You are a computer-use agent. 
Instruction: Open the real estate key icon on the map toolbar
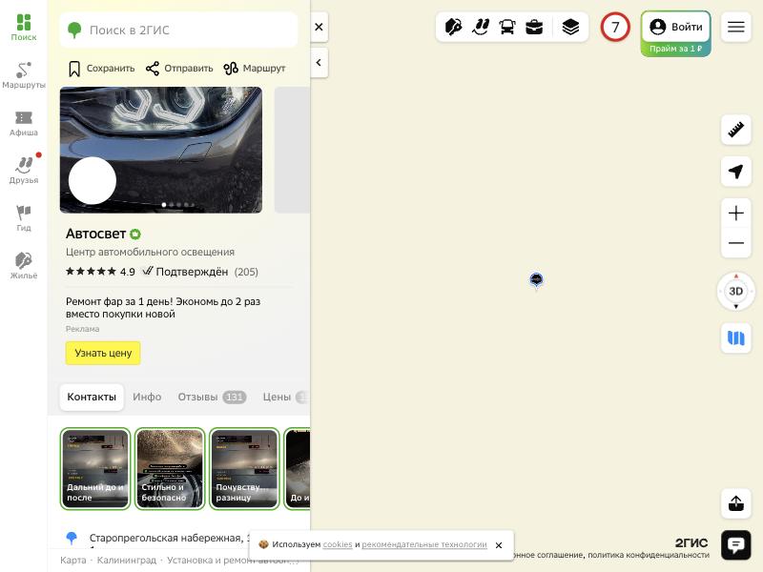(x=454, y=27)
